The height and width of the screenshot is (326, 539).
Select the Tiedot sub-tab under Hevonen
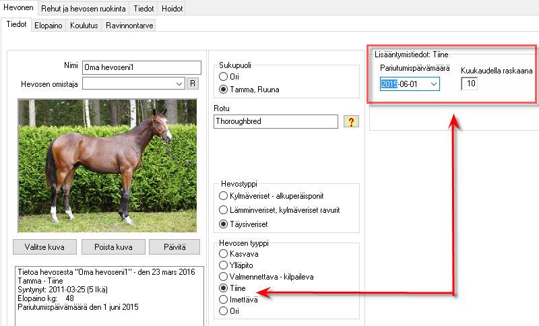pos(16,24)
